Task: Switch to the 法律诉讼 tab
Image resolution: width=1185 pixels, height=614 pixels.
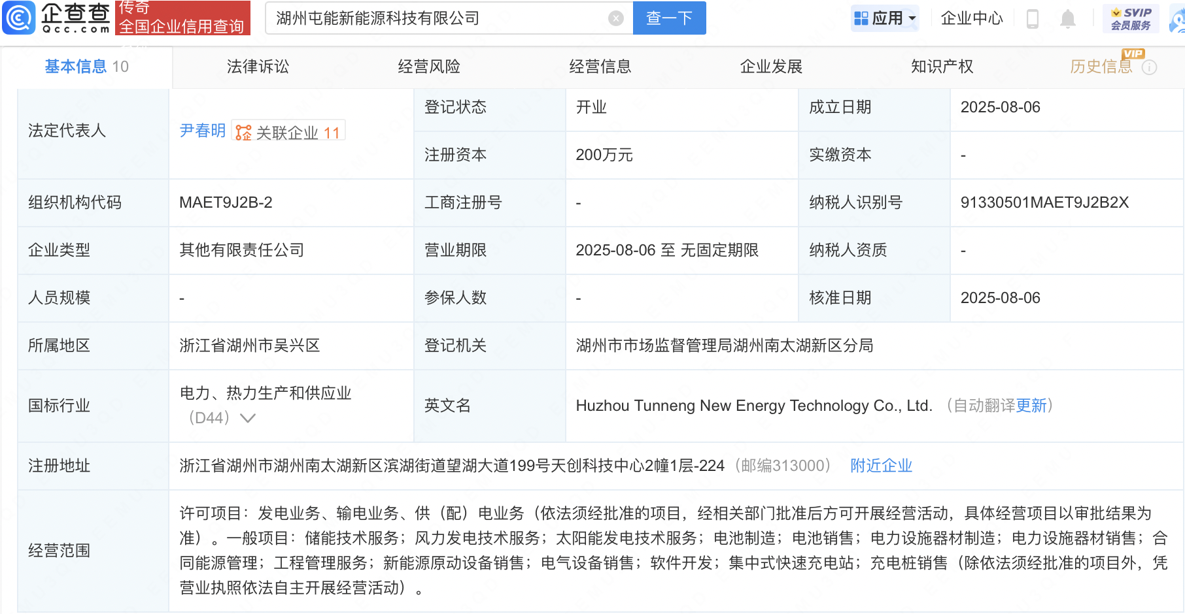Action: (258, 67)
